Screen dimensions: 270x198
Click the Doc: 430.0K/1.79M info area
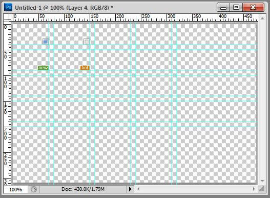point(83,189)
